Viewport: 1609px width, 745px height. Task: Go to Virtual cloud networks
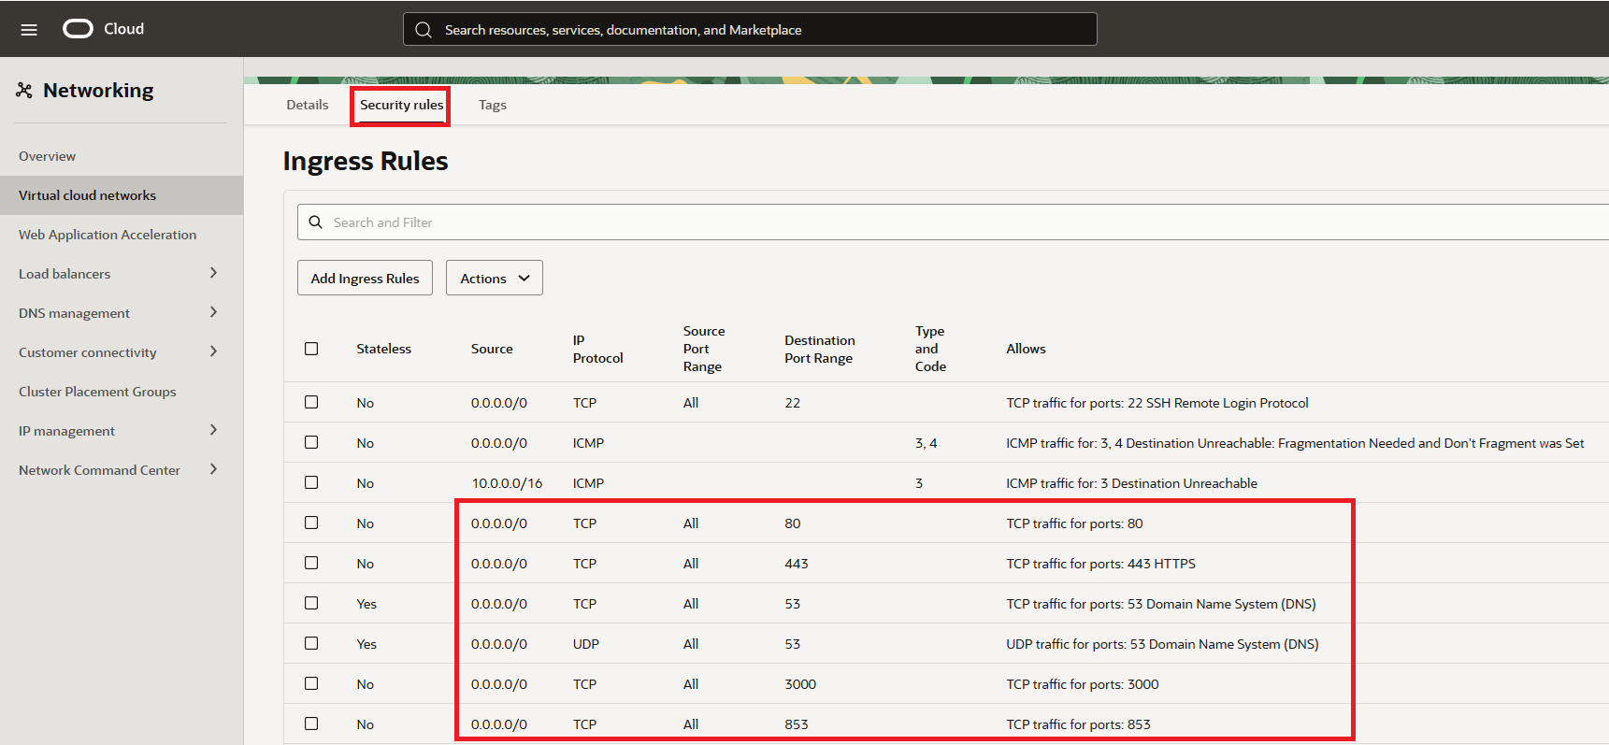pyautogui.click(x=87, y=195)
